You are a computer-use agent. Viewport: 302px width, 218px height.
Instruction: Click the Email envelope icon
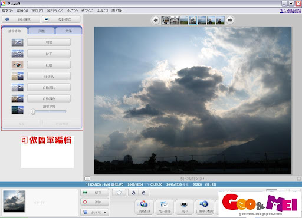click(x=164, y=204)
